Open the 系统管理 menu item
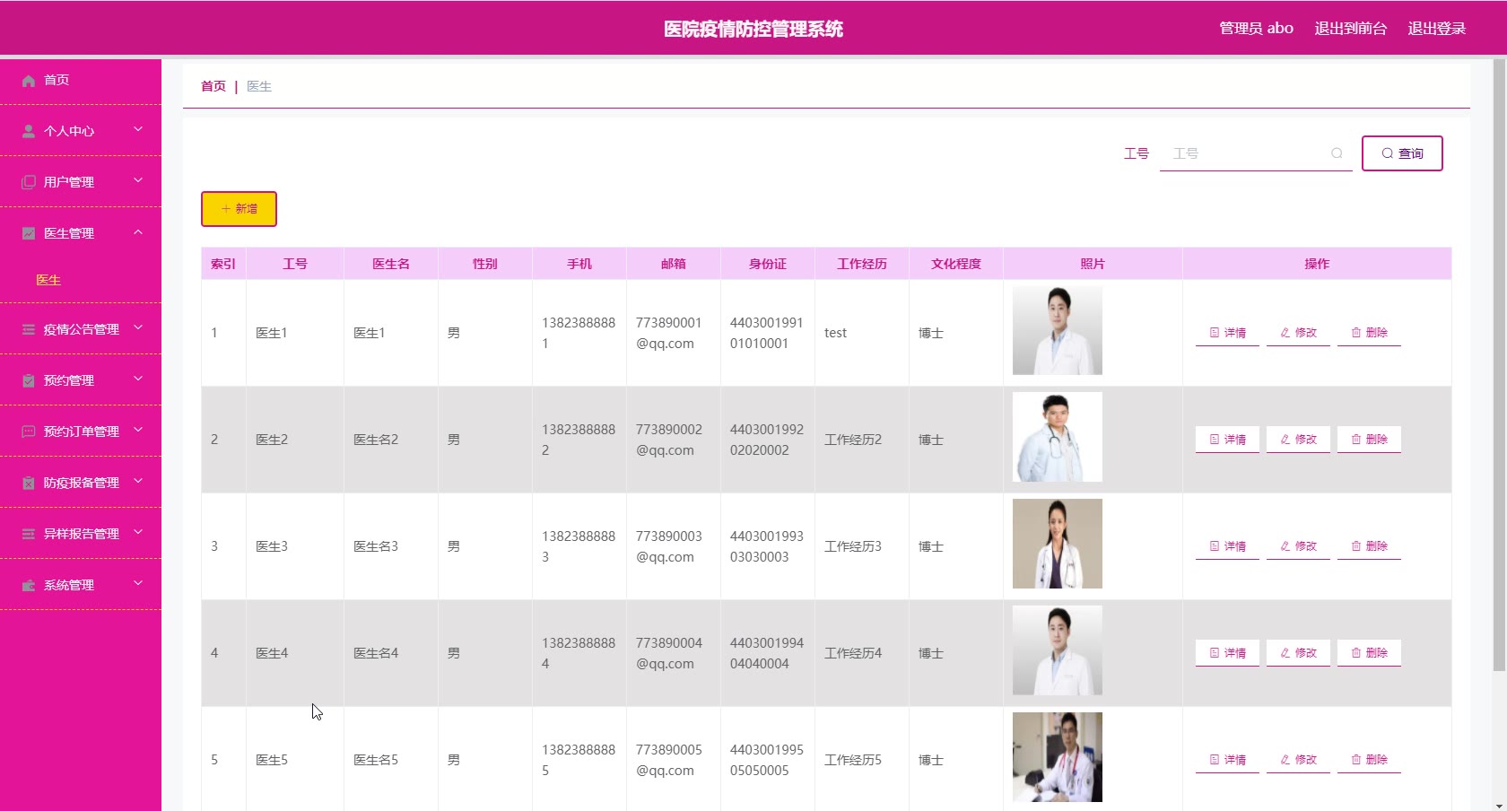 coord(81,585)
